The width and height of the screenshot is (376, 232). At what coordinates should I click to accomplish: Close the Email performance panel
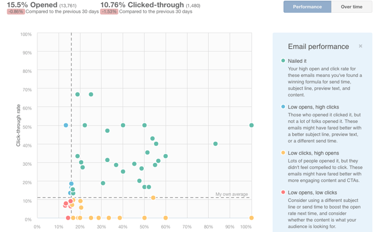tap(361, 46)
